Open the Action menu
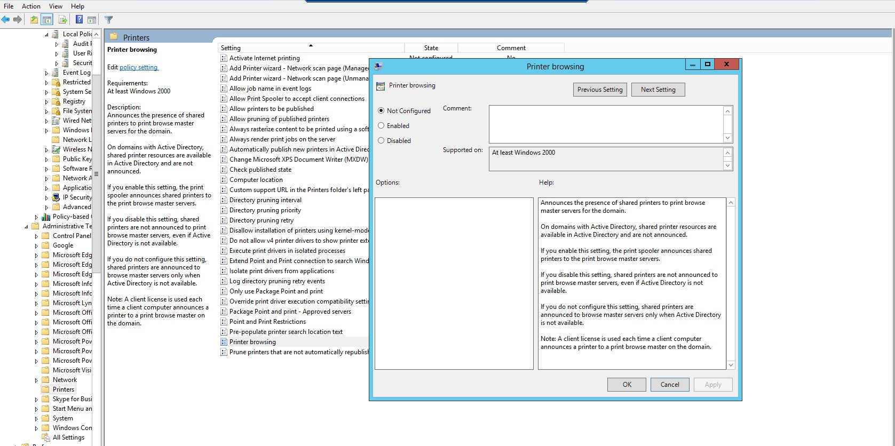This screenshot has width=895, height=446. click(x=31, y=6)
